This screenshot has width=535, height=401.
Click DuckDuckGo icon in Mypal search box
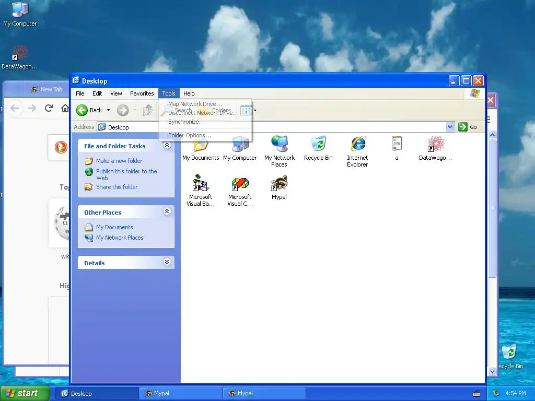61,147
